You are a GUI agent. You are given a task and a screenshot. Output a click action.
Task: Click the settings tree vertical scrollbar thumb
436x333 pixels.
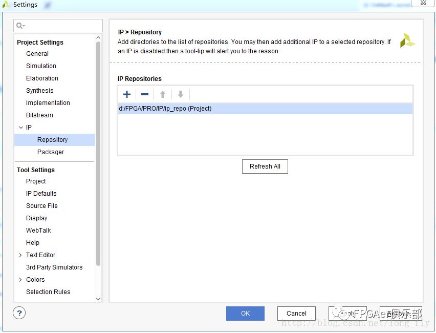coord(98,154)
